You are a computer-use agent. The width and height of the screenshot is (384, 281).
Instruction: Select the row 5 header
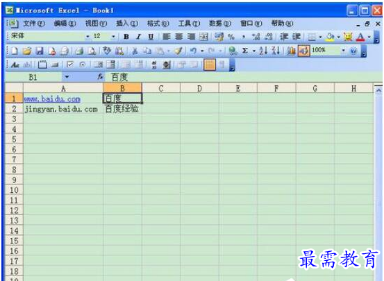click(14, 139)
